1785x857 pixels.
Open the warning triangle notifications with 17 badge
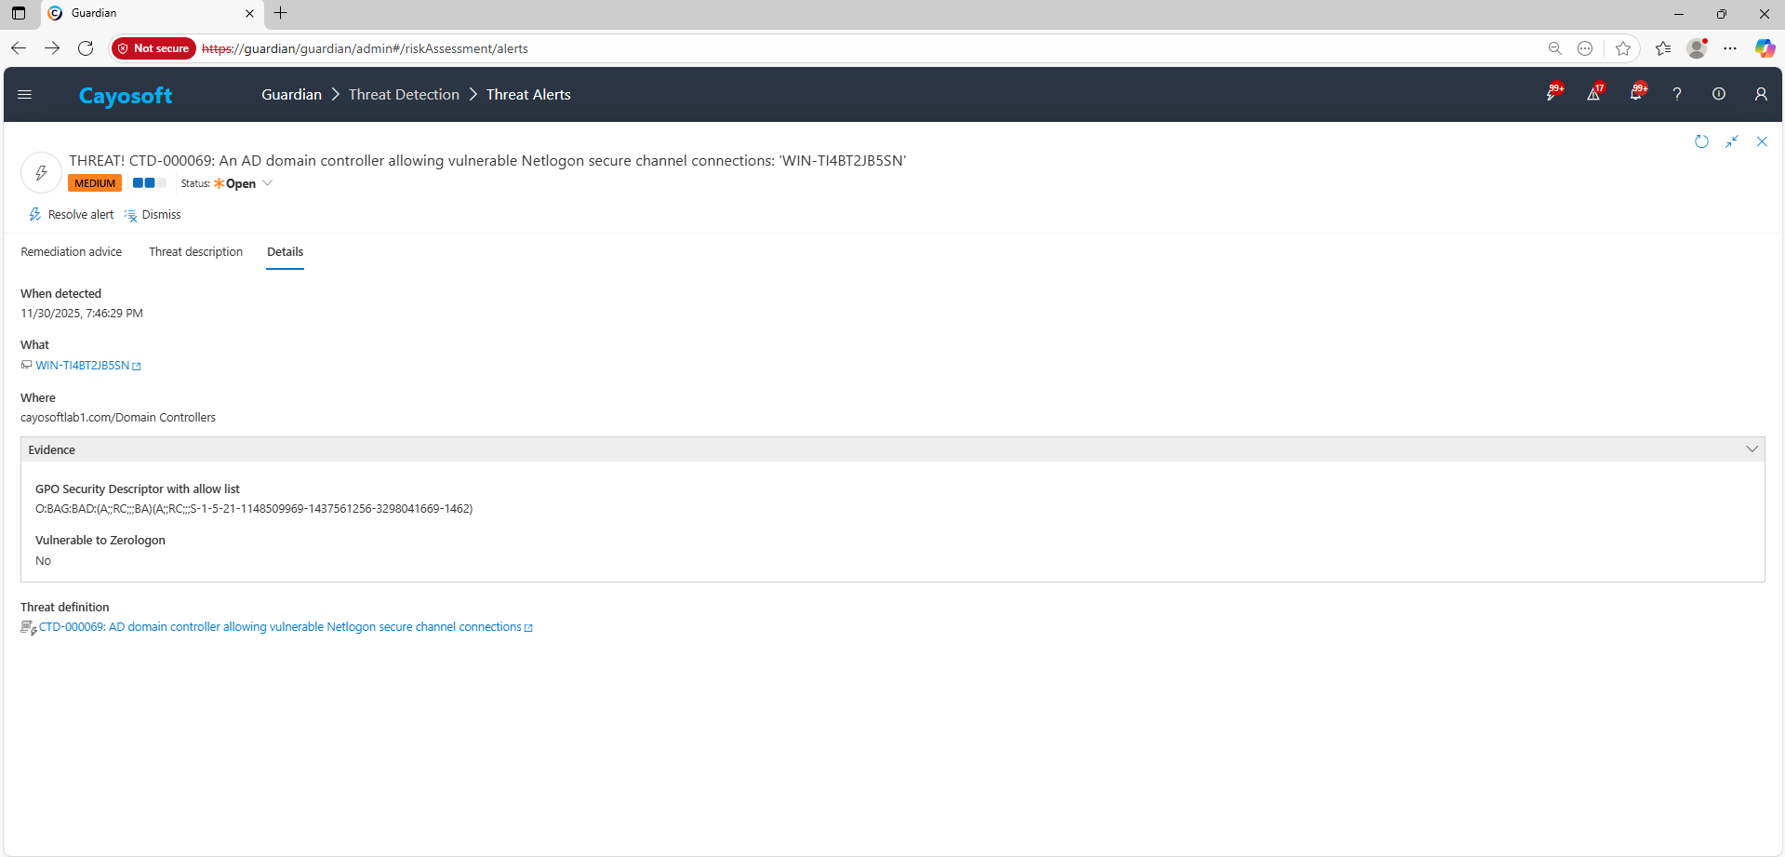1593,94
